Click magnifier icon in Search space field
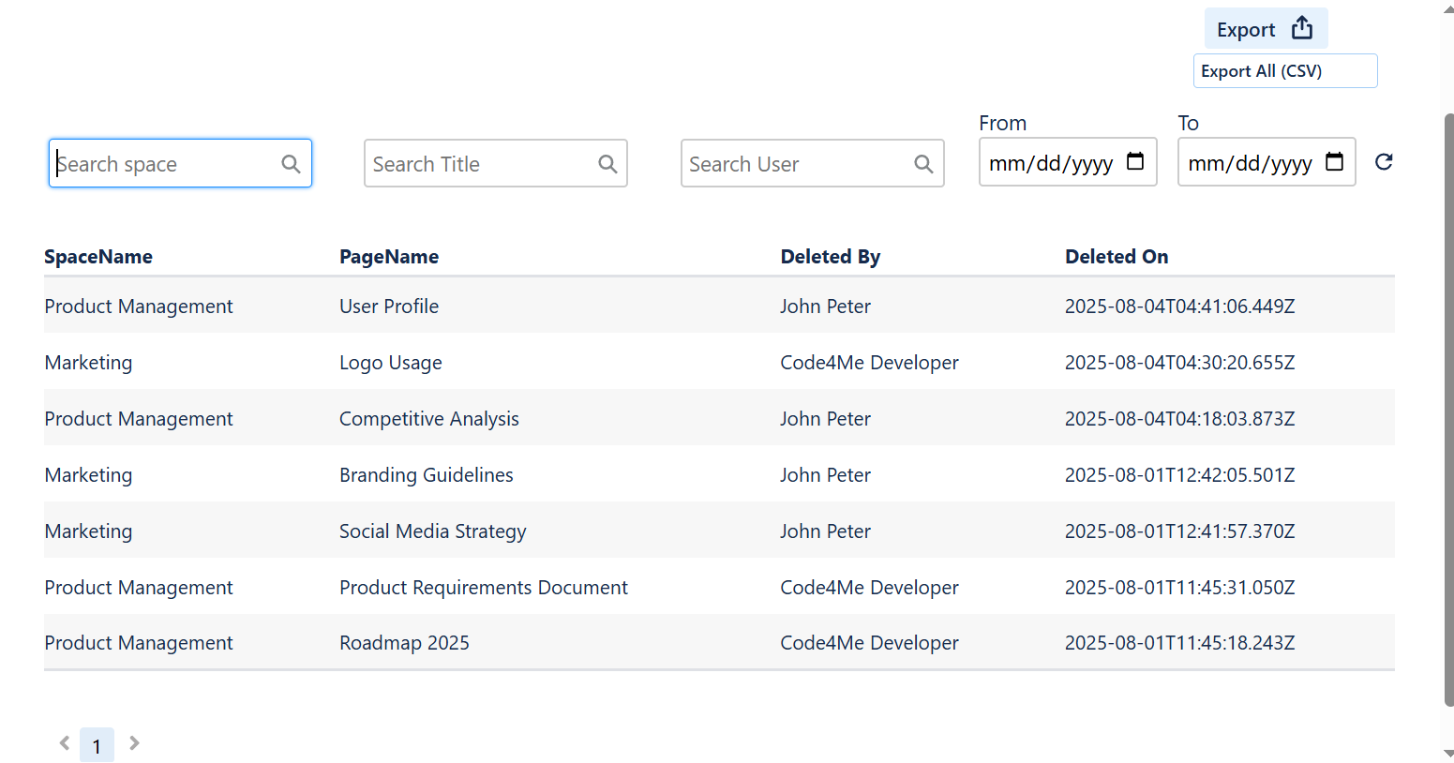The height and width of the screenshot is (763, 1454). (291, 164)
